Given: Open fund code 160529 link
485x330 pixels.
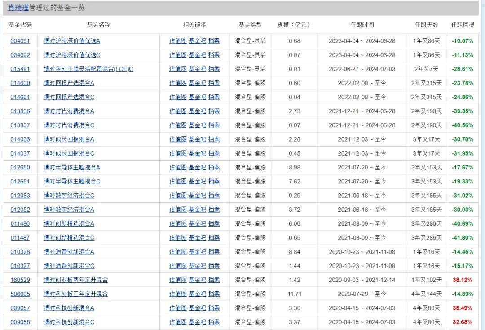Looking at the screenshot, I should tap(20, 280).
